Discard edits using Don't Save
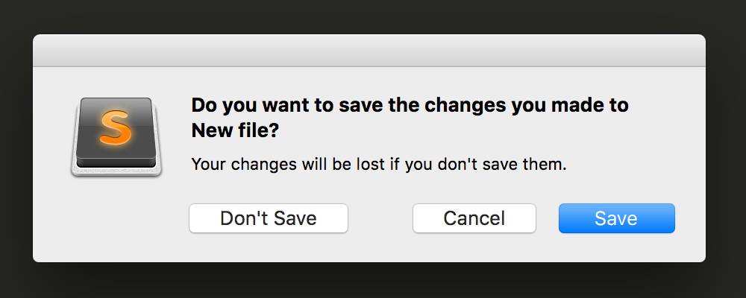This screenshot has width=746, height=298. pos(269,218)
